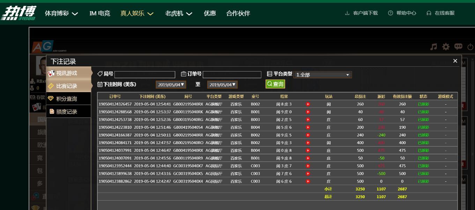Switch to 积分查询 tab
The width and height of the screenshot is (475, 210).
pyautogui.click(x=67, y=99)
